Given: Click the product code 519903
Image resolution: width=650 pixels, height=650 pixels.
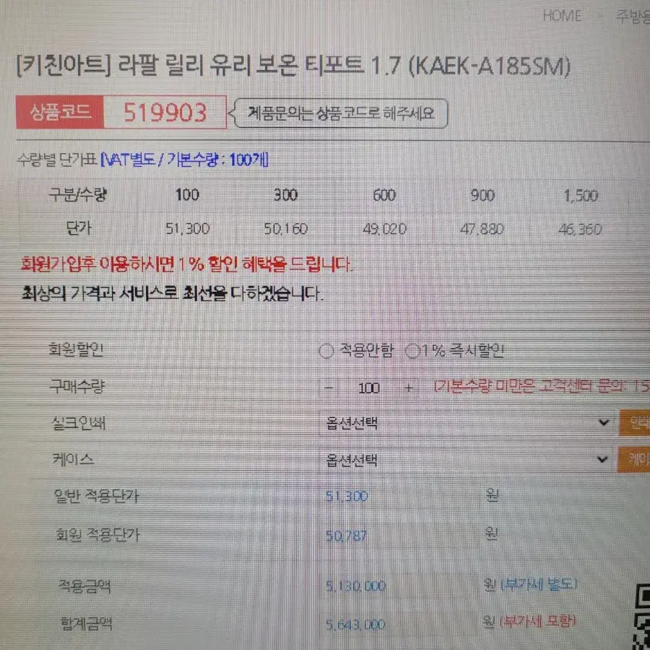Looking at the screenshot, I should (165, 113).
